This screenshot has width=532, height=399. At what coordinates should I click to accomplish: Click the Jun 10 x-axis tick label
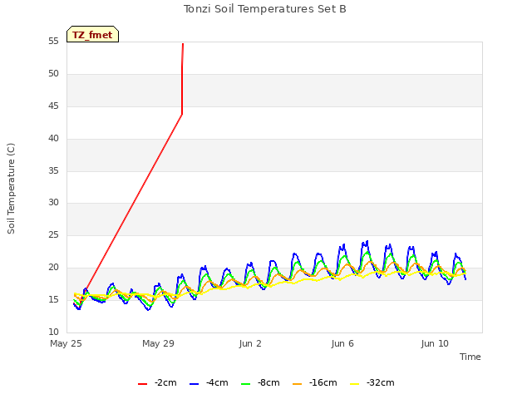click(x=435, y=343)
